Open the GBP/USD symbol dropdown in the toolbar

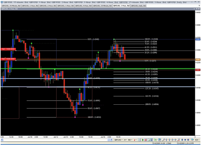(118, 140)
